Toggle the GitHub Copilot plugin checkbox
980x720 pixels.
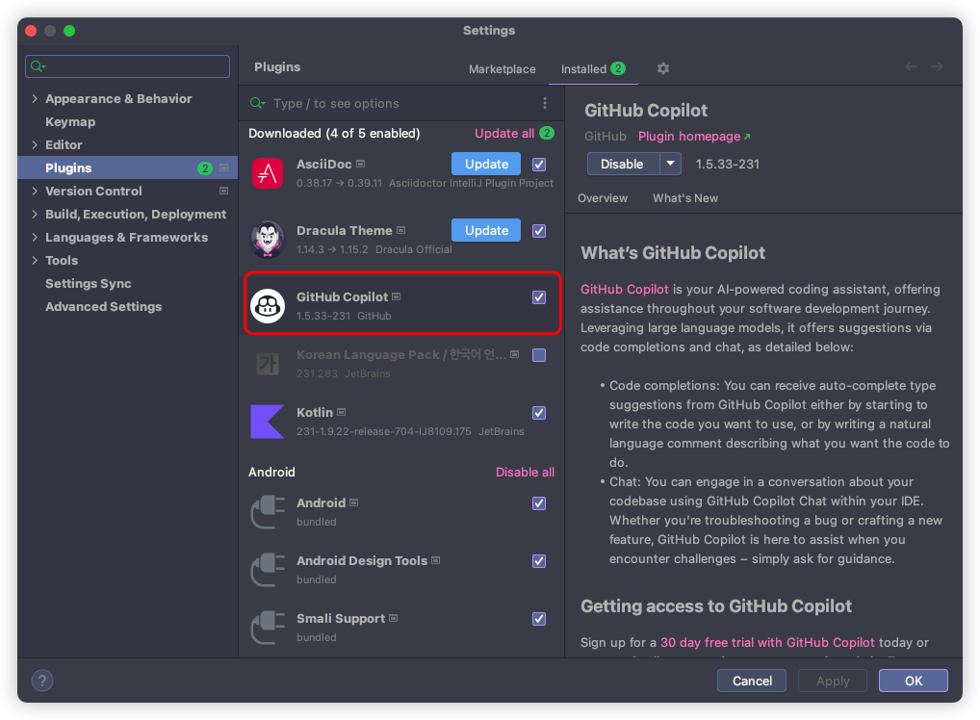tap(539, 297)
